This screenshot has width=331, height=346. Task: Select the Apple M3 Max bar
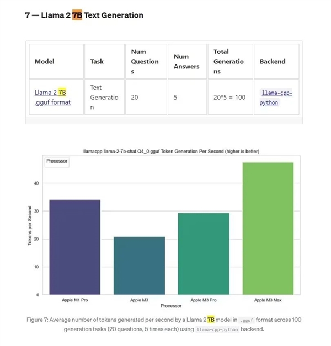(268, 229)
